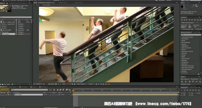Check the Full Screen checkbox
The width and height of the screenshot is (202, 108).
[194, 29]
